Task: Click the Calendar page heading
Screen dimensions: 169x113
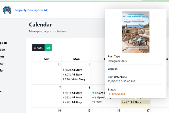Action: click(x=40, y=25)
